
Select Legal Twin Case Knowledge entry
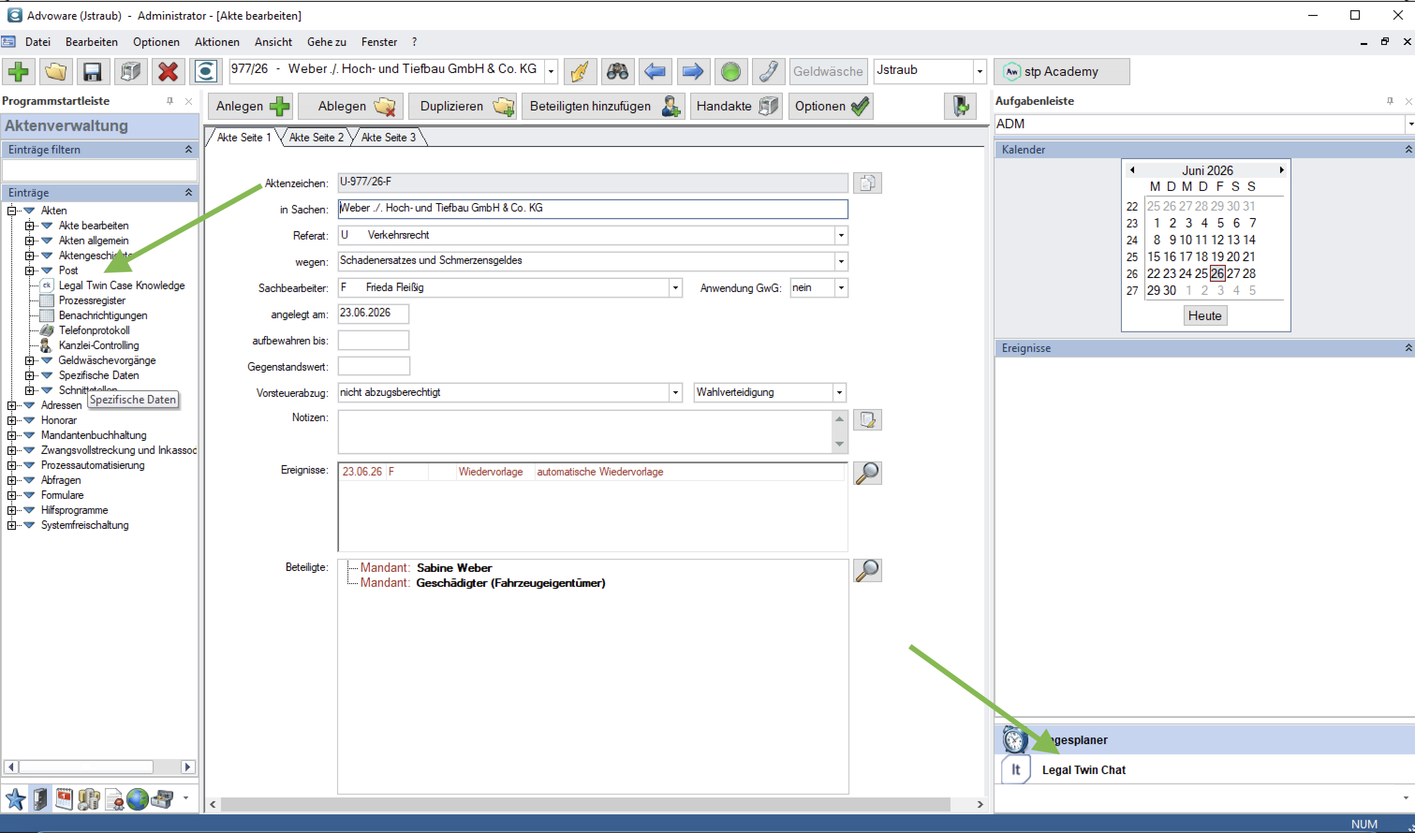[122, 285]
